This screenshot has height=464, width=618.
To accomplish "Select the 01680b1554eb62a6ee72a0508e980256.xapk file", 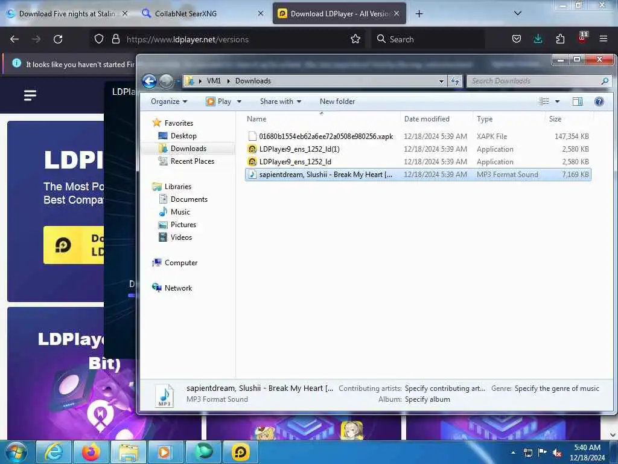I will click(418, 137).
